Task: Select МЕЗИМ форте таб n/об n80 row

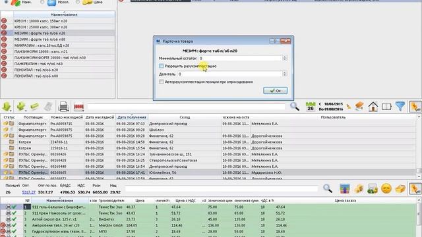Action: (58, 39)
